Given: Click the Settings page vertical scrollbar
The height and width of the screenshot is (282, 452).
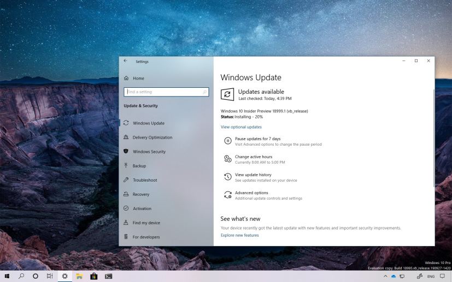Looking at the screenshot, I should (433, 138).
